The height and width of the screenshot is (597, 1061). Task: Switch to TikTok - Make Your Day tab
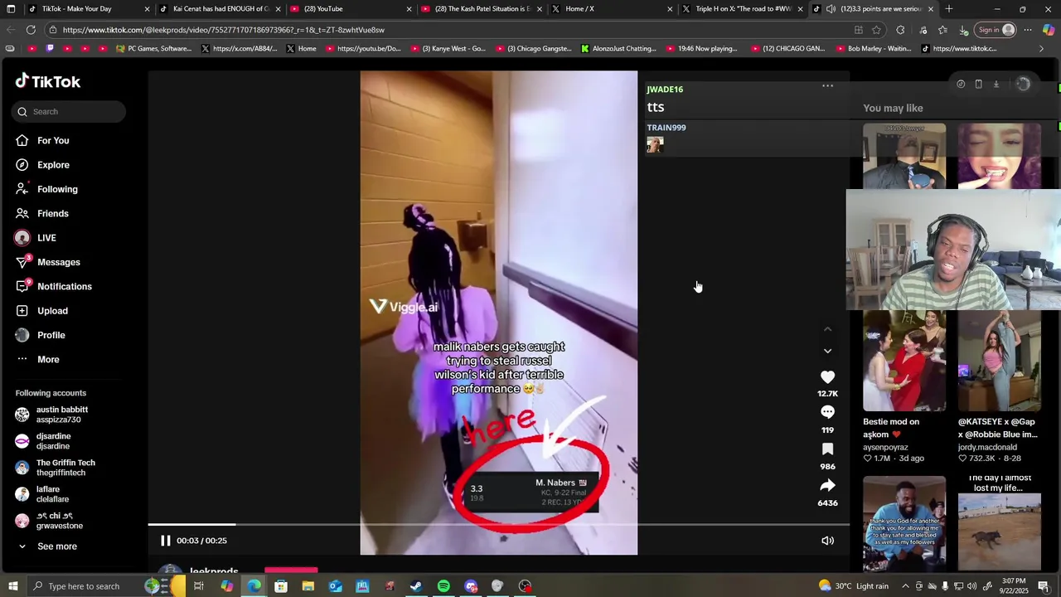tap(89, 9)
